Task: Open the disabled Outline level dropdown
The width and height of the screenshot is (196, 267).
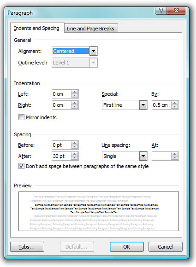Action: [93, 63]
